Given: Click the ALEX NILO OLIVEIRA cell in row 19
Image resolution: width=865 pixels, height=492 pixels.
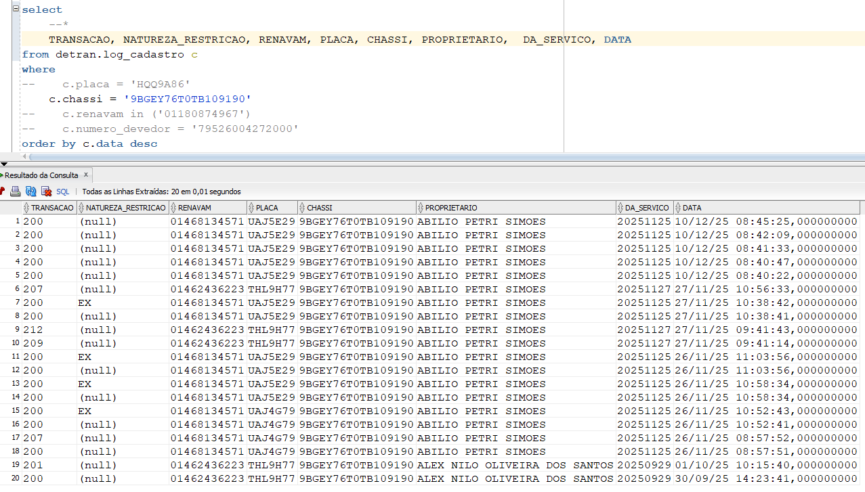Looking at the screenshot, I should point(515,465).
